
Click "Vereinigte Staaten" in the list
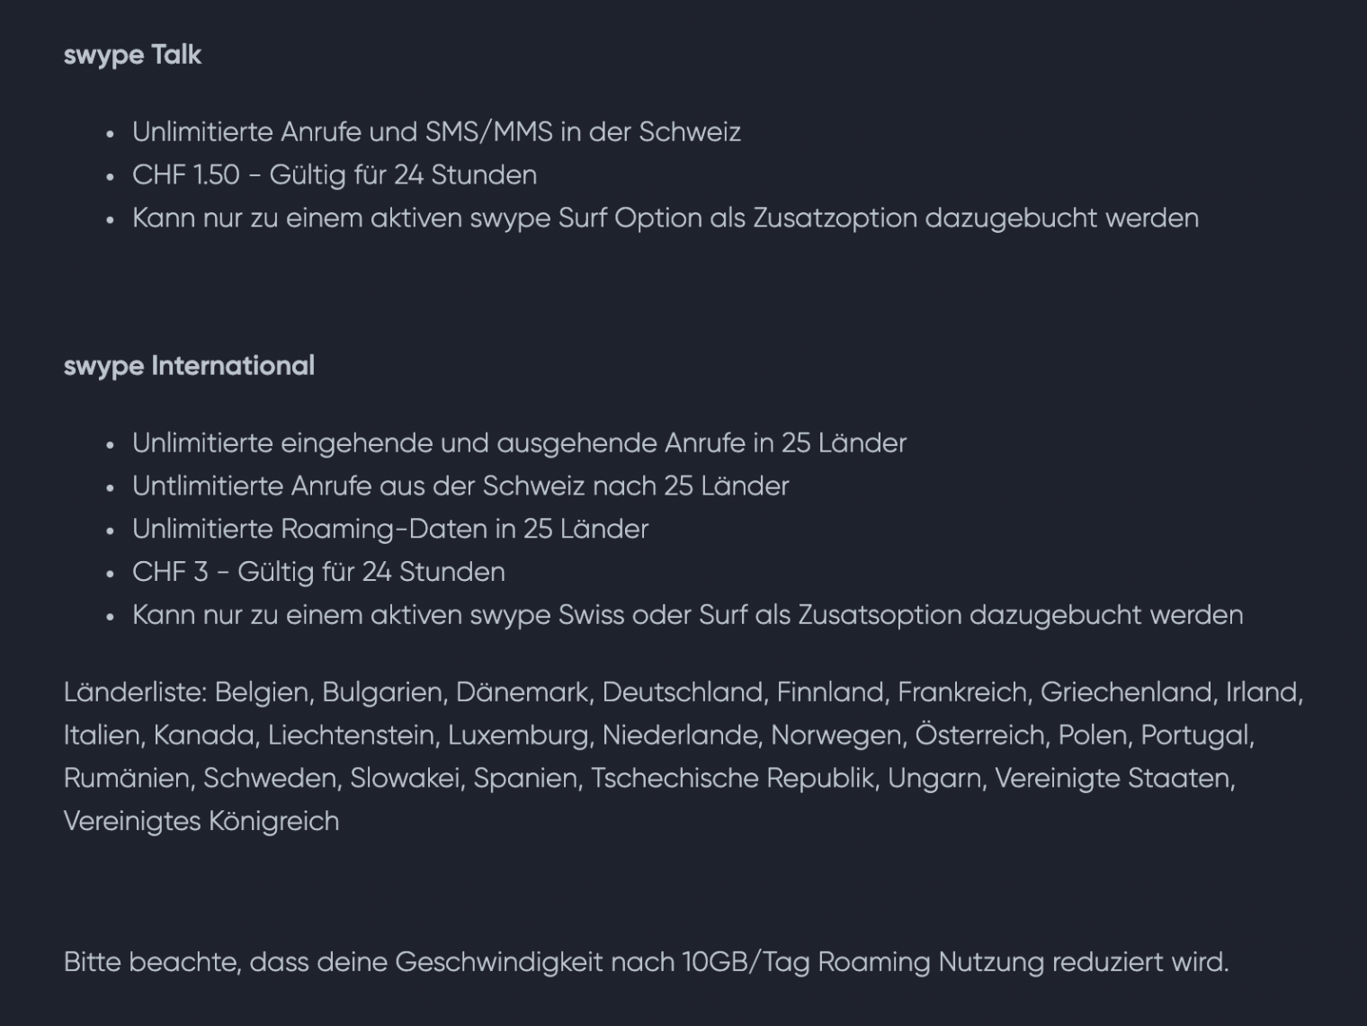click(x=1112, y=779)
